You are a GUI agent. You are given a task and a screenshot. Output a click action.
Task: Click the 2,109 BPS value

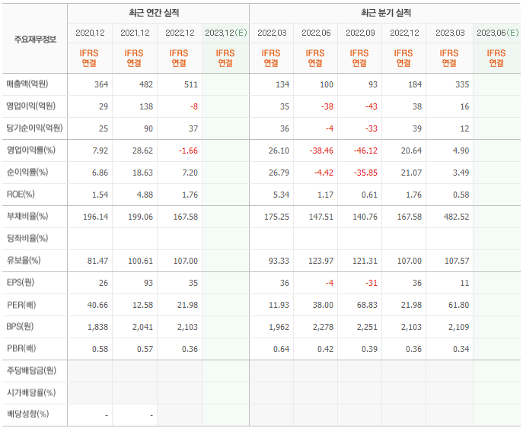(x=458, y=327)
